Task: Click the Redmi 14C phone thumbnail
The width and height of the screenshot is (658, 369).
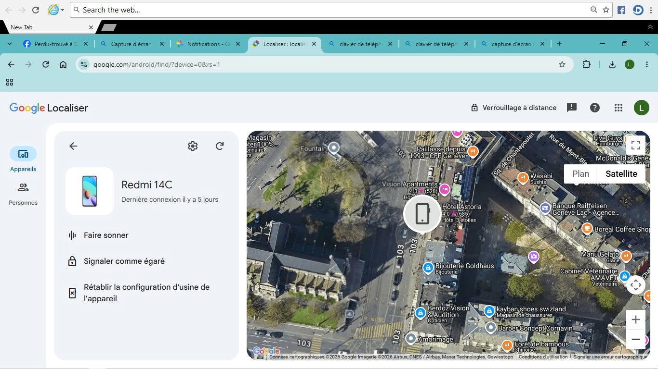Action: point(90,191)
